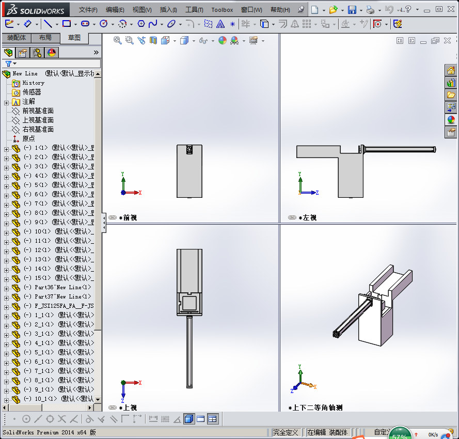Click 在编辑 装配体 status text

(327, 432)
